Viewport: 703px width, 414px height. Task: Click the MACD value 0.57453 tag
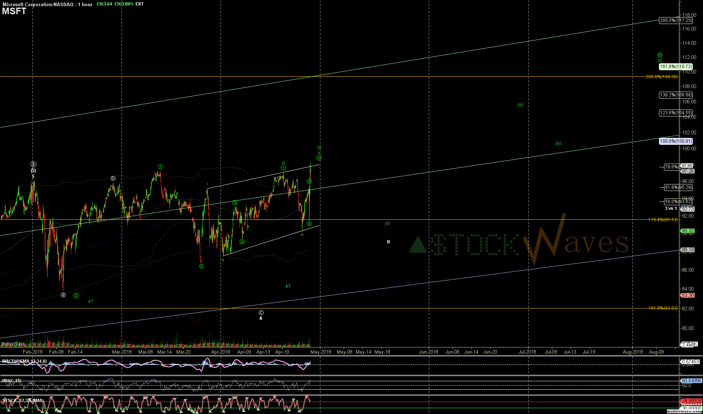click(x=690, y=362)
